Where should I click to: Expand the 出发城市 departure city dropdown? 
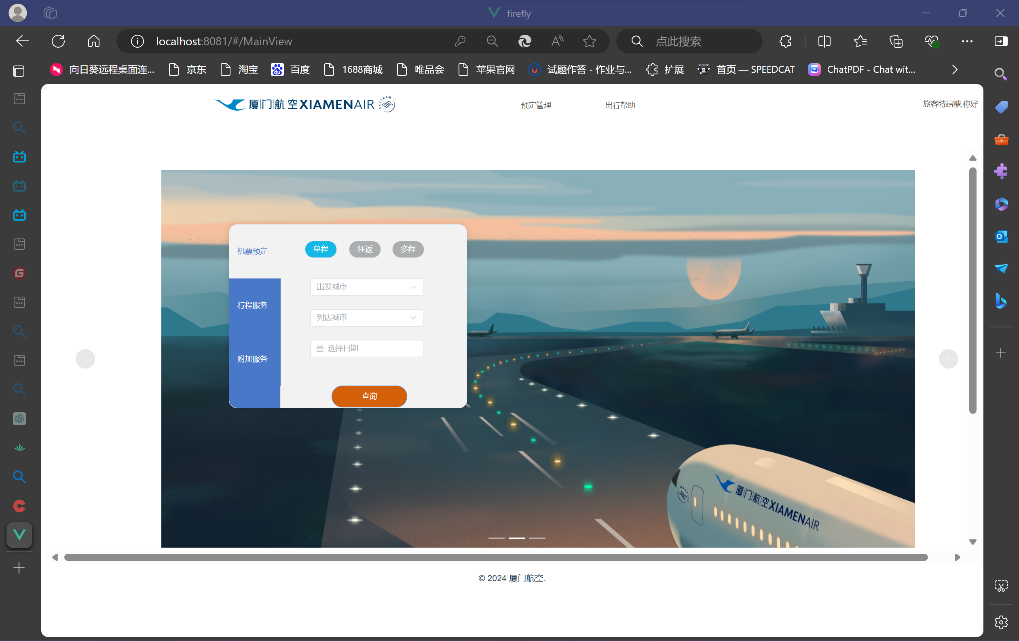(x=366, y=287)
